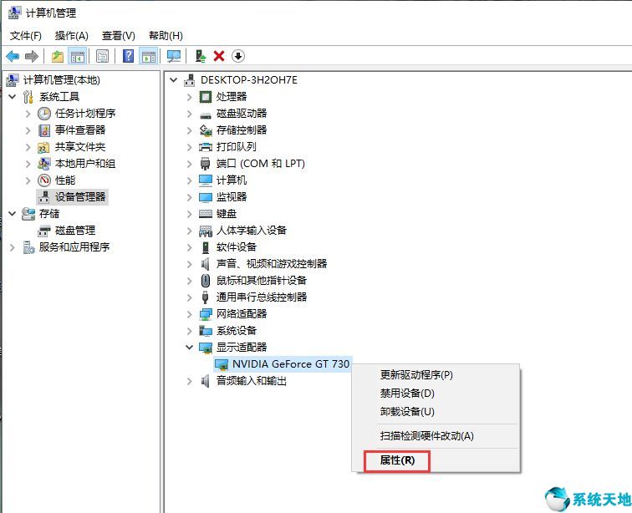Expand the 系统设备 category

190,331
